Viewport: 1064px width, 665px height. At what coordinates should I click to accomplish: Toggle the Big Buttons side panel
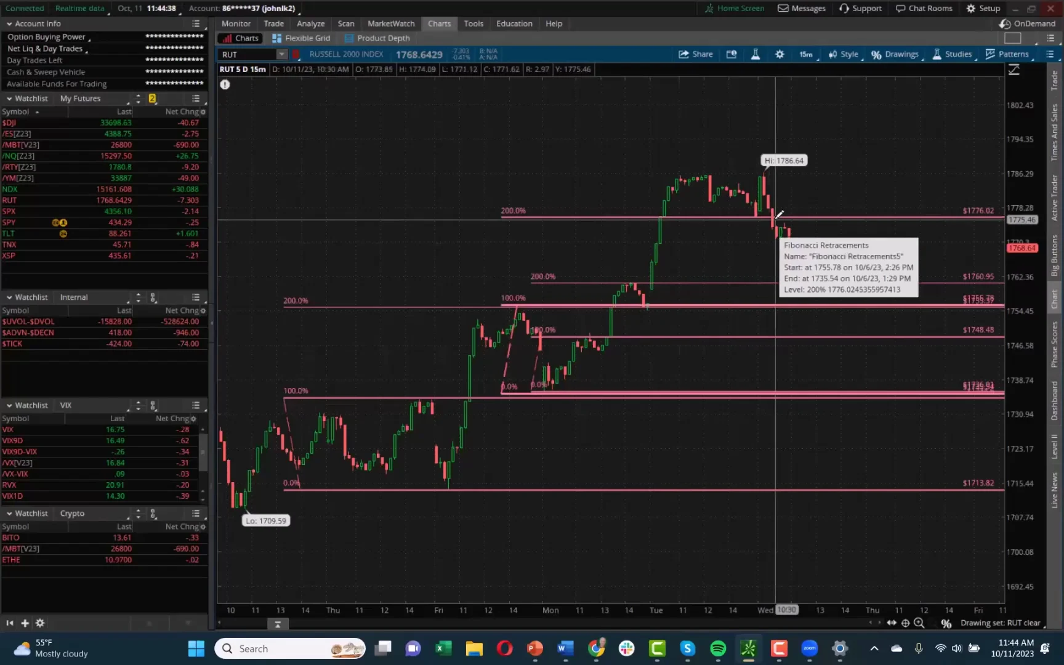point(1055,255)
